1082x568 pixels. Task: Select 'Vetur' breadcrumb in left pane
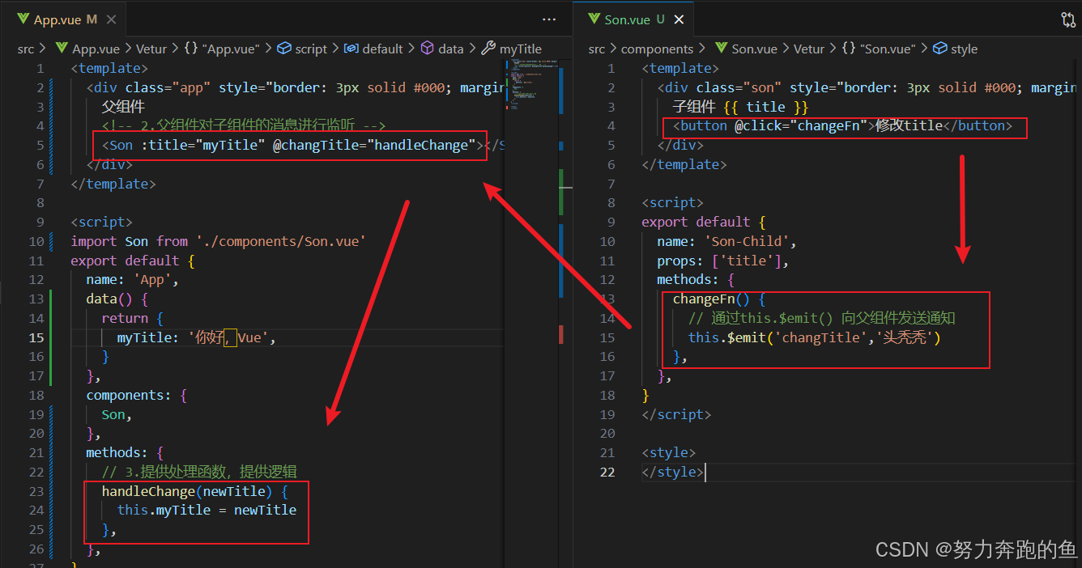150,49
